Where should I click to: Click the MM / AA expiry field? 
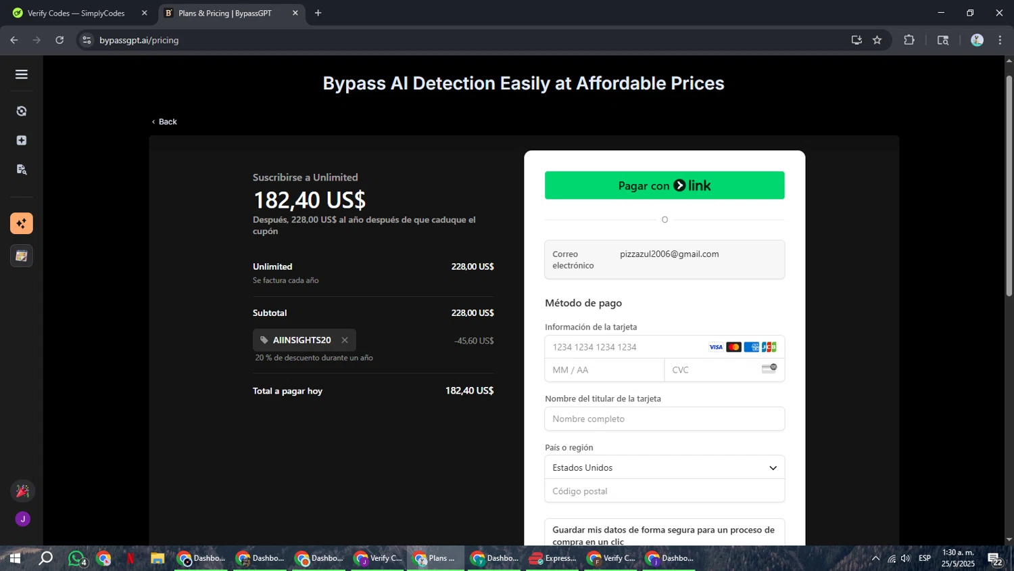click(x=604, y=370)
